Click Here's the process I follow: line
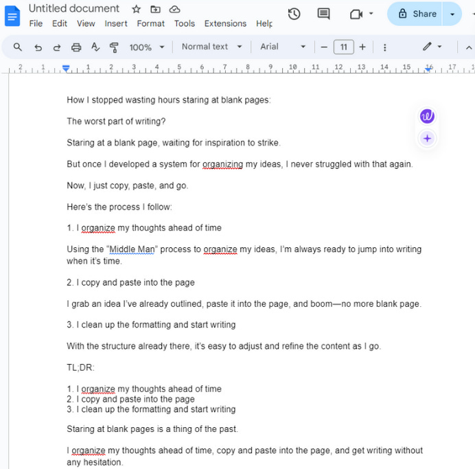 [119, 207]
